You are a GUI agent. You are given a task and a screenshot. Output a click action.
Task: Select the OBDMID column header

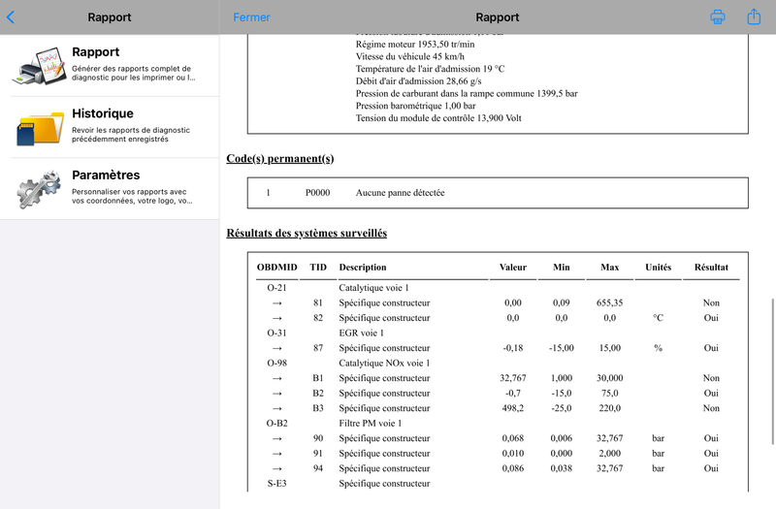click(x=276, y=268)
